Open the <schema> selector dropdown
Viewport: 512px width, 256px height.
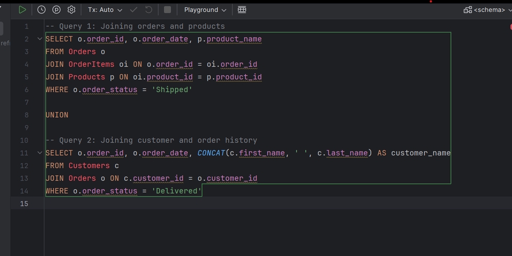487,10
